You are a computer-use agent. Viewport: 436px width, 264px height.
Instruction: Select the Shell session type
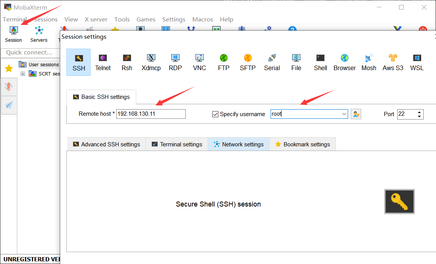320,62
